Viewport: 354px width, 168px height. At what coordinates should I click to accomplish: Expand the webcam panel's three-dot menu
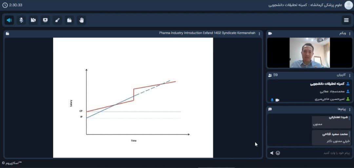(349, 33)
